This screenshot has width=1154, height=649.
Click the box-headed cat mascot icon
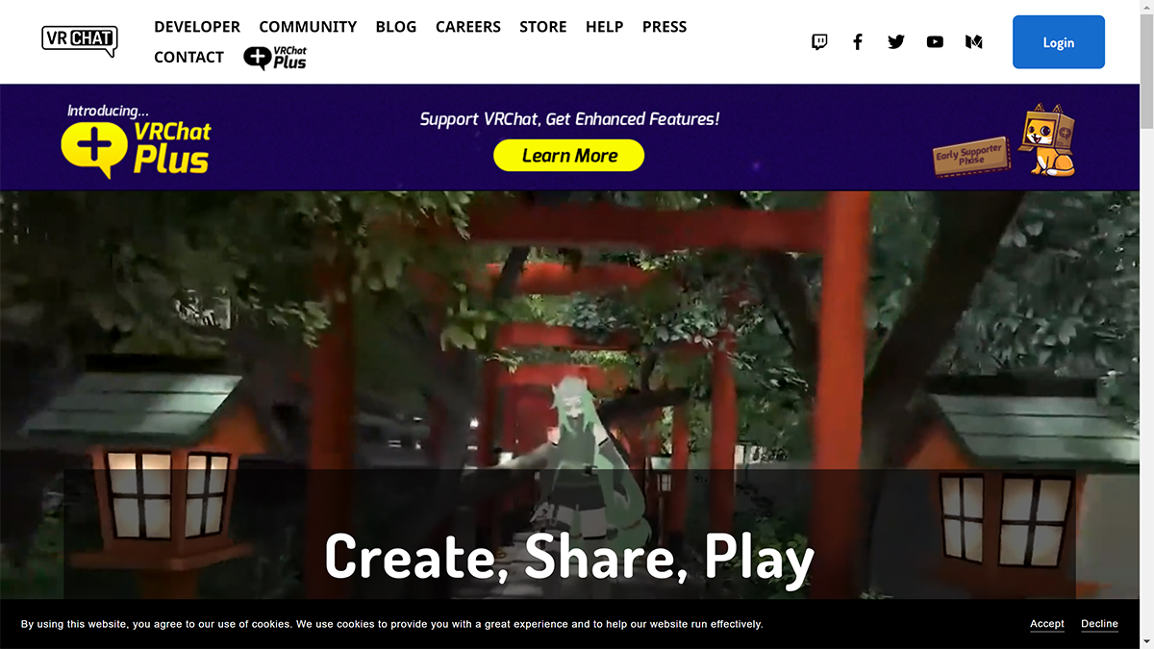1045,141
